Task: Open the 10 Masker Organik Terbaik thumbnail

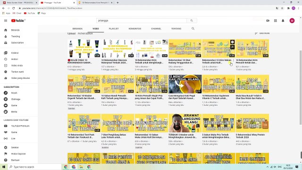Action: coord(84,84)
